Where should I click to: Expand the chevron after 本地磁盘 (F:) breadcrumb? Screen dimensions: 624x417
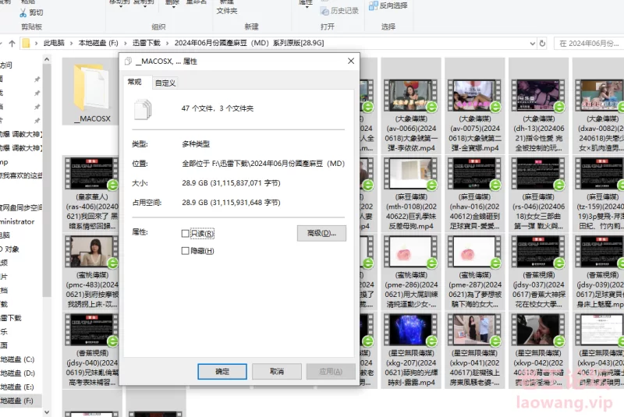click(126, 43)
